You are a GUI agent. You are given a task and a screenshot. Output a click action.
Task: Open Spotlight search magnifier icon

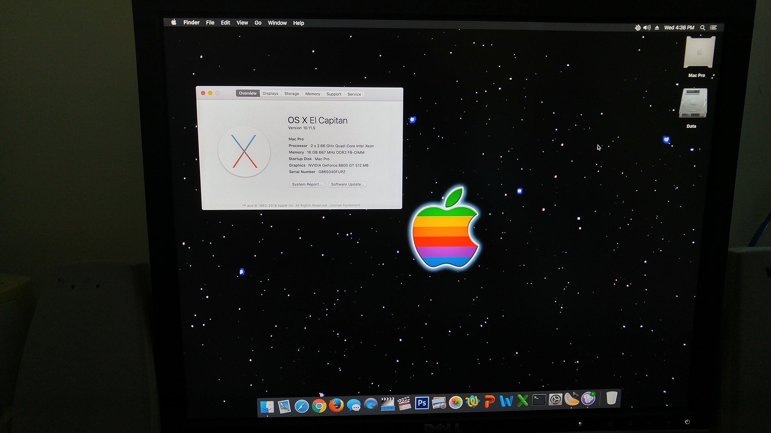pyautogui.click(x=703, y=28)
